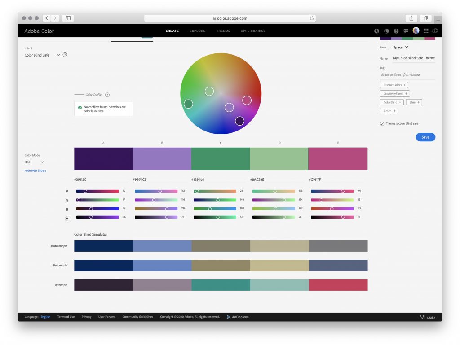The height and width of the screenshot is (345, 460).
Task: Open User Forums link
Action: [107, 317]
